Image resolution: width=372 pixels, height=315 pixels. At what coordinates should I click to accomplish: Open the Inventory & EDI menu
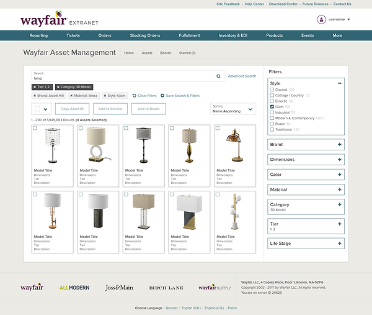click(x=233, y=35)
